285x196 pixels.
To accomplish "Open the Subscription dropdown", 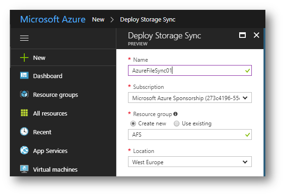I will point(190,98).
